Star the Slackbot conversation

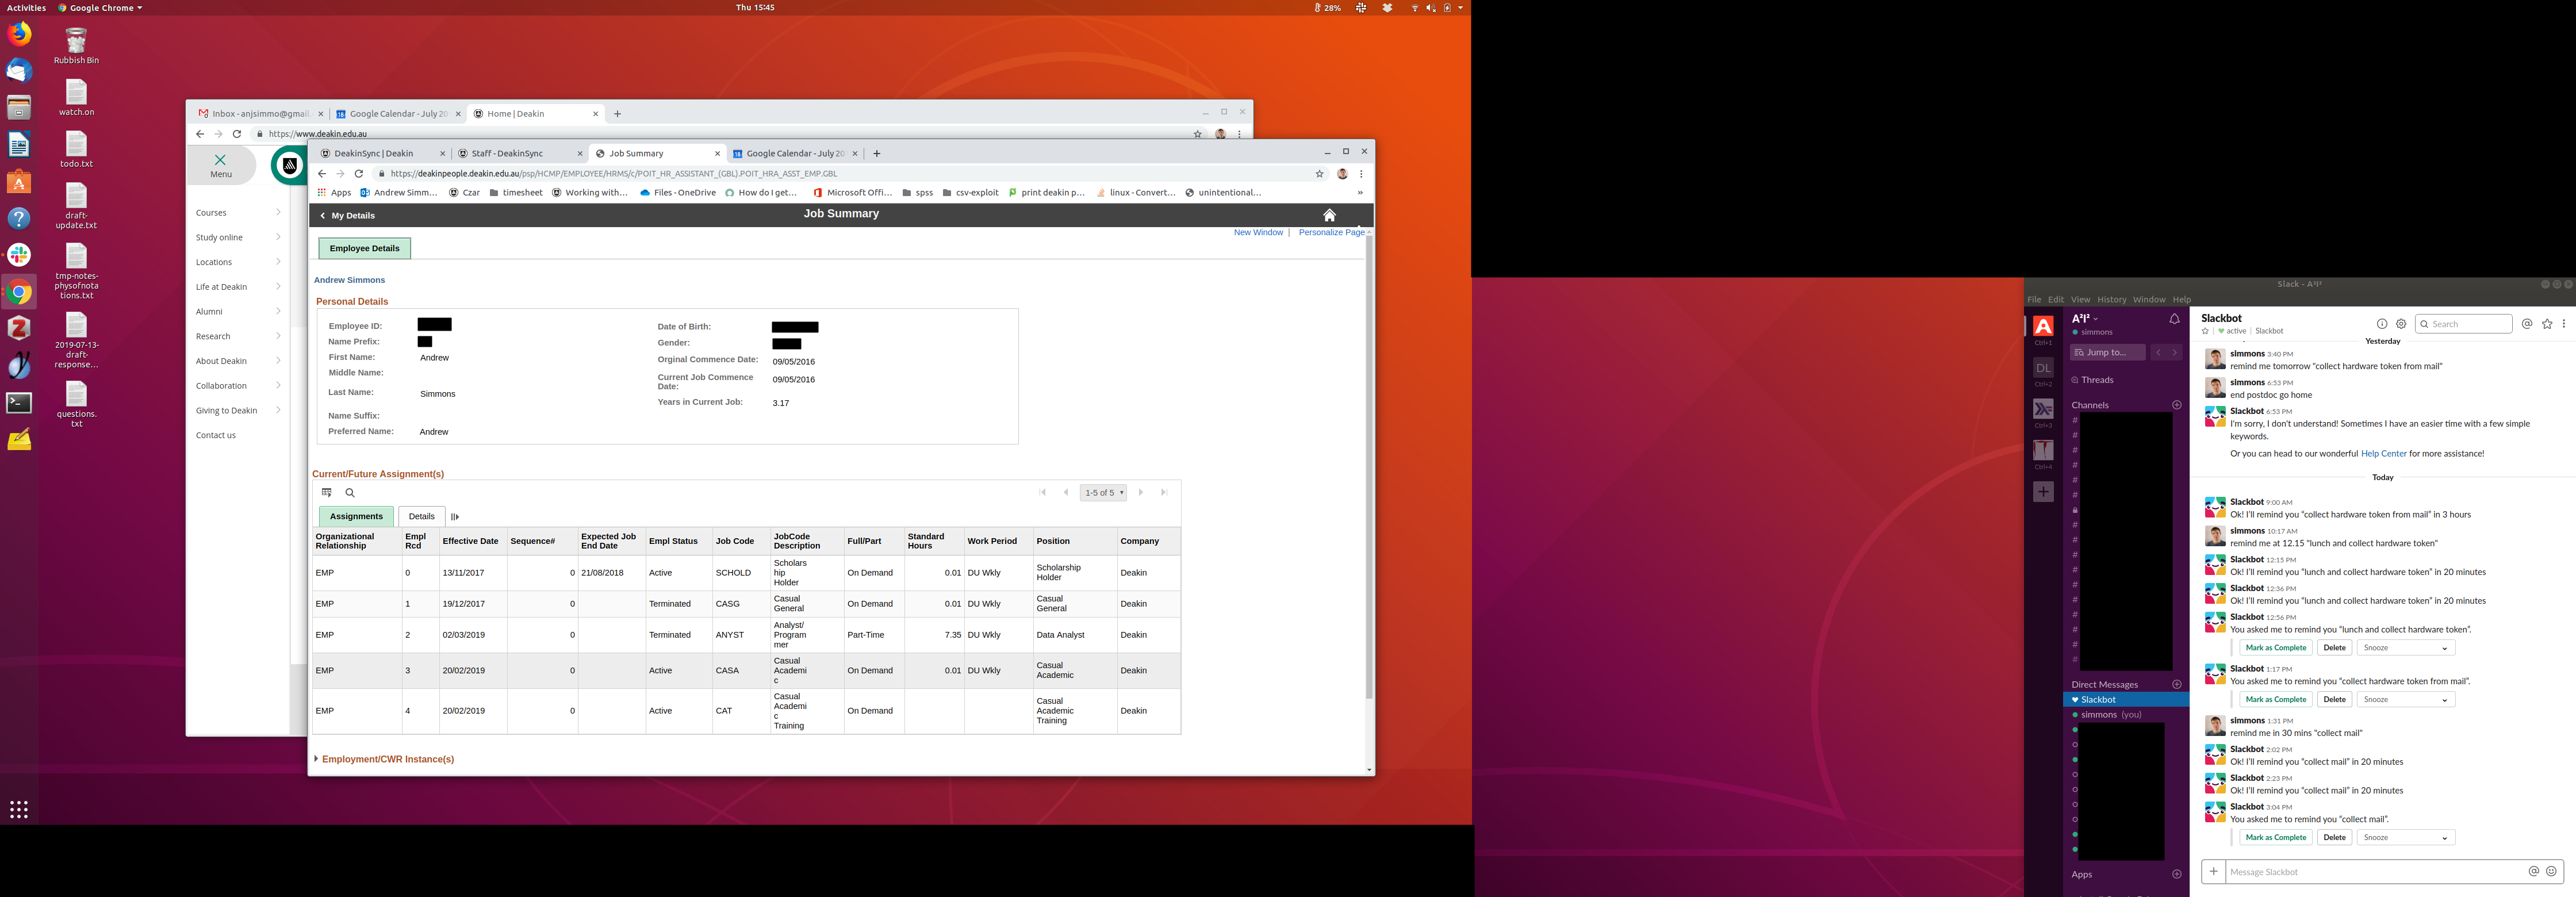[2205, 331]
